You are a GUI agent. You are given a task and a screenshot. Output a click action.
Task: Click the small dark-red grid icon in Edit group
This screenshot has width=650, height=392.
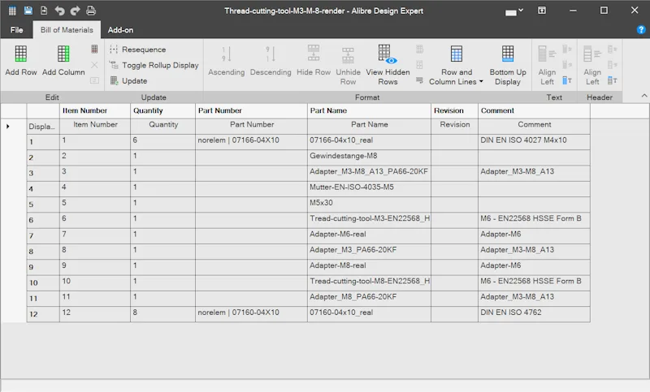click(x=94, y=49)
